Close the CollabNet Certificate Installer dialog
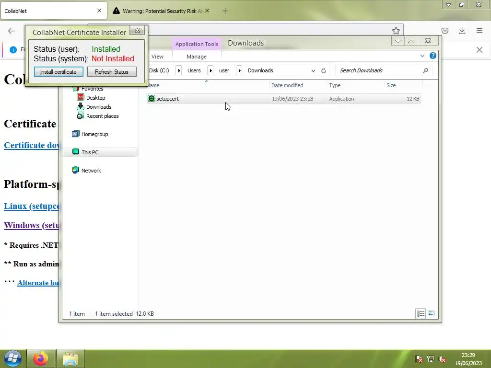This screenshot has height=368, width=491. [x=137, y=30]
